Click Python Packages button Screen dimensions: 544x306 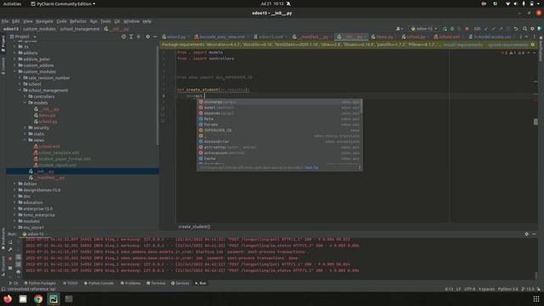pyautogui.click(x=39, y=283)
